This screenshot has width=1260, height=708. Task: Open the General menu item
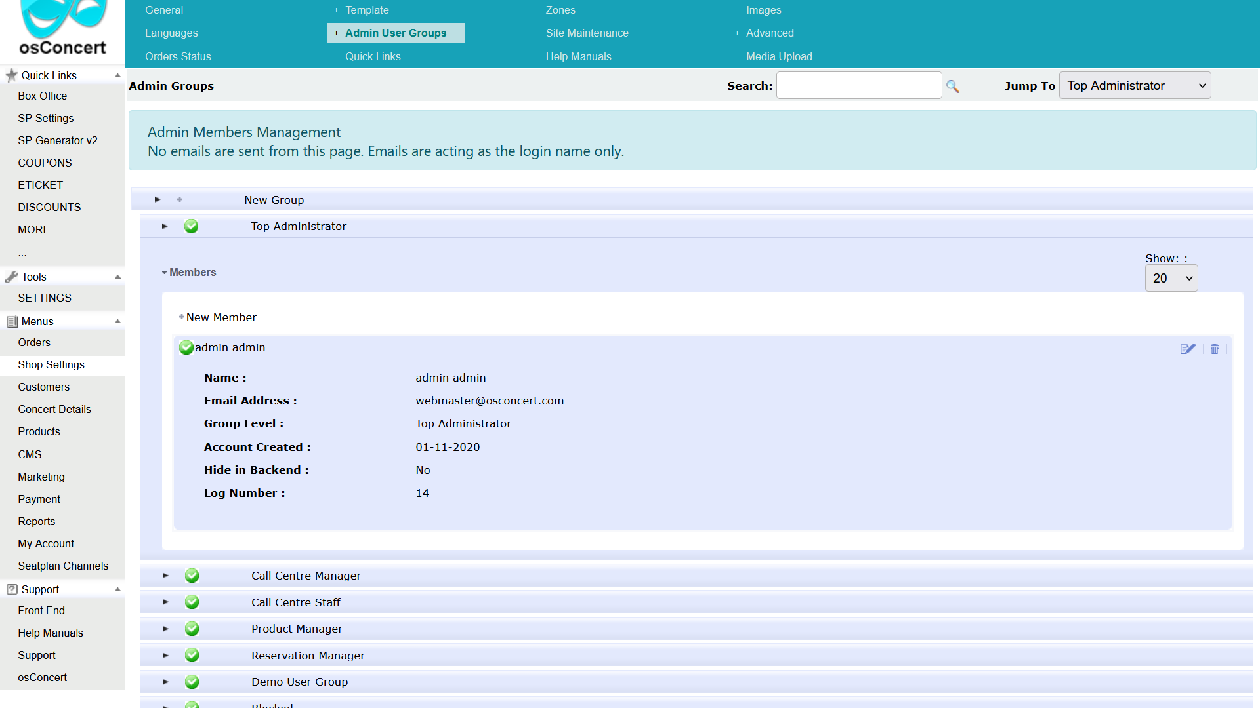click(164, 10)
